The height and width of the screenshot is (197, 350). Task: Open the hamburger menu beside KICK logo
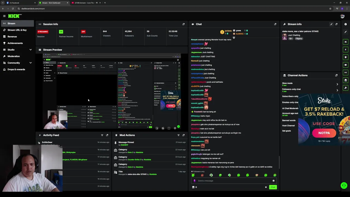(x=4, y=16)
